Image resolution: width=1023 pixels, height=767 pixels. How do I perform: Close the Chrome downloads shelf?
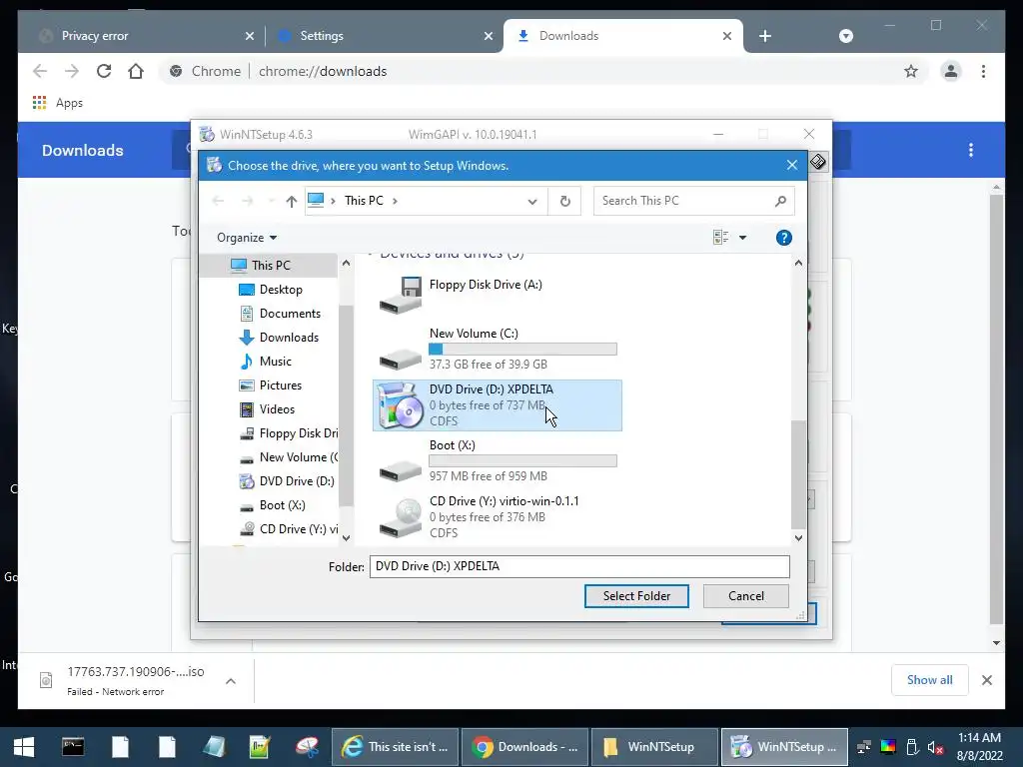click(986, 680)
